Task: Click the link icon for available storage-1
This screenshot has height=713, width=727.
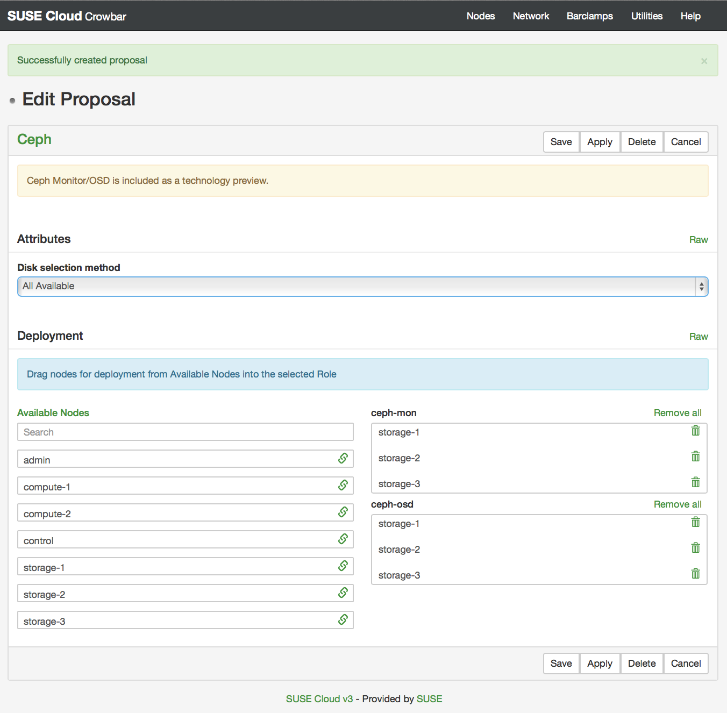Action: 343,566
